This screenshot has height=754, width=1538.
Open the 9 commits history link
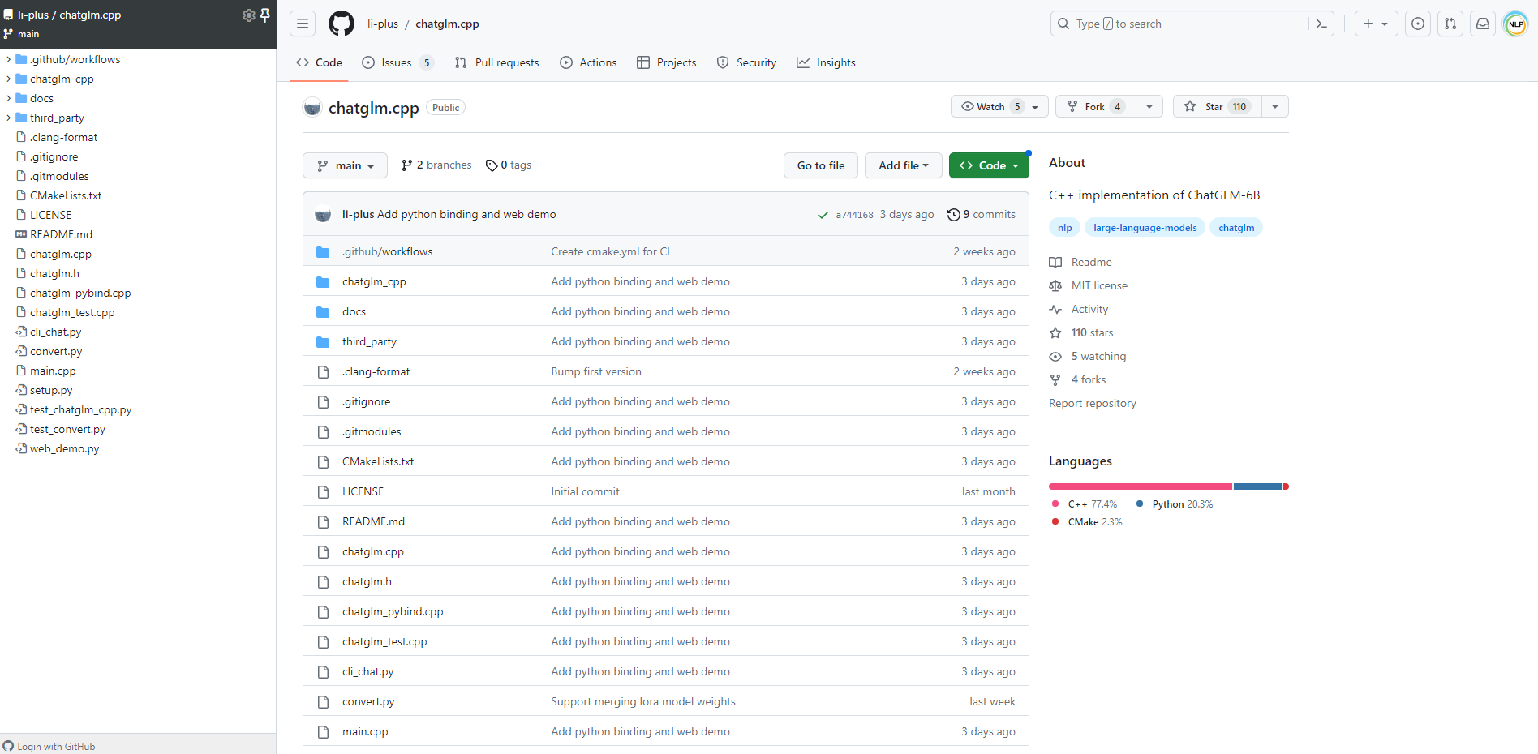click(982, 215)
